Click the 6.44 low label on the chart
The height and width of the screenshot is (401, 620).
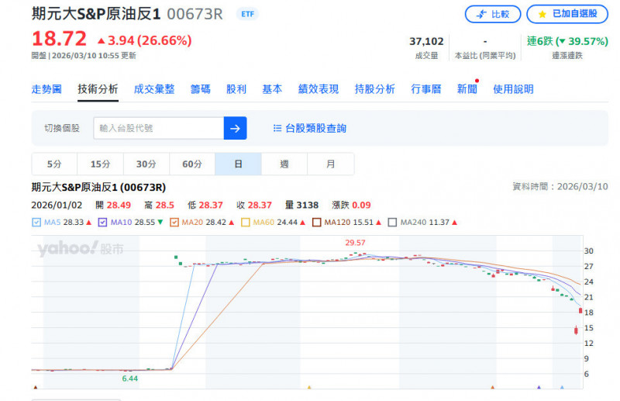[x=129, y=379]
